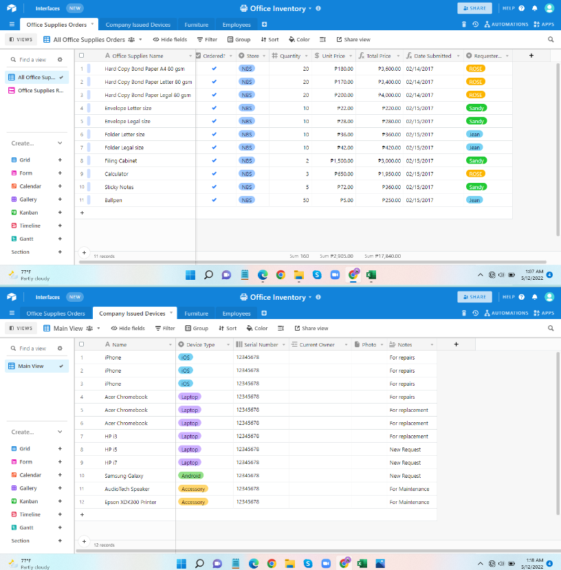Add new field column in Company Issued Devices grid
The width and height of the screenshot is (561, 570).
pyautogui.click(x=456, y=344)
